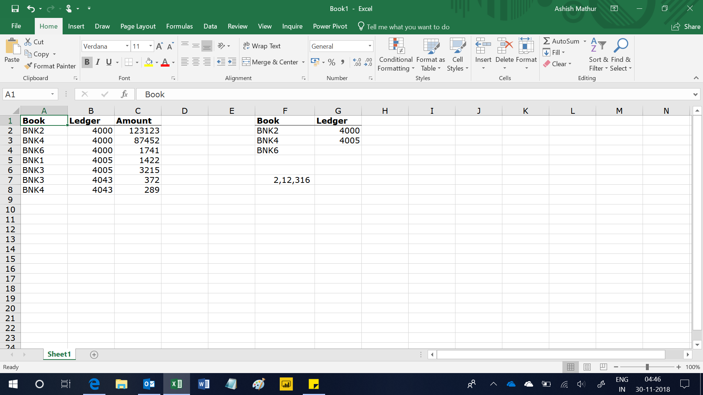The height and width of the screenshot is (395, 703).
Task: Click the AutoSum sigma icon
Action: coord(546,41)
